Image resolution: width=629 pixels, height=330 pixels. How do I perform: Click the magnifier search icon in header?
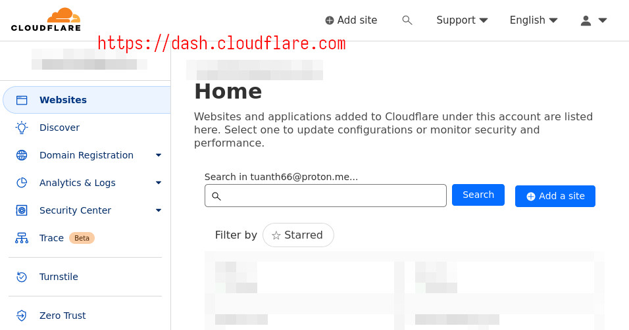pyautogui.click(x=407, y=20)
